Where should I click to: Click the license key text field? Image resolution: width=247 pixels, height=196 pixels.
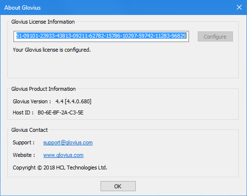[101, 36]
